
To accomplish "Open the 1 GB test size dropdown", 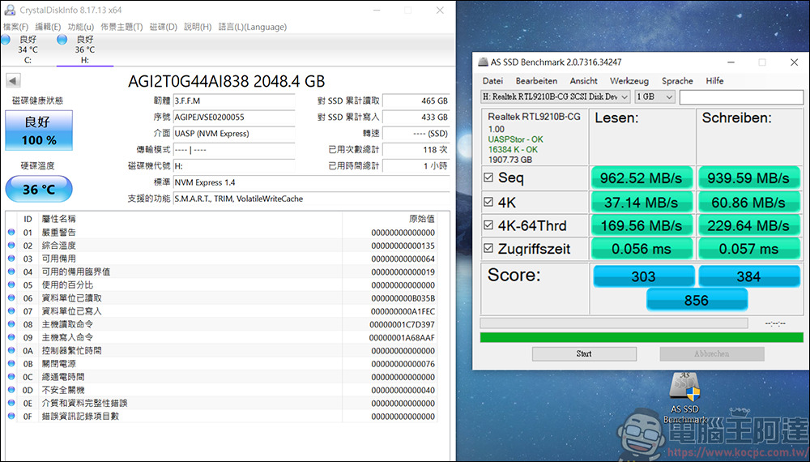I will (x=654, y=96).
